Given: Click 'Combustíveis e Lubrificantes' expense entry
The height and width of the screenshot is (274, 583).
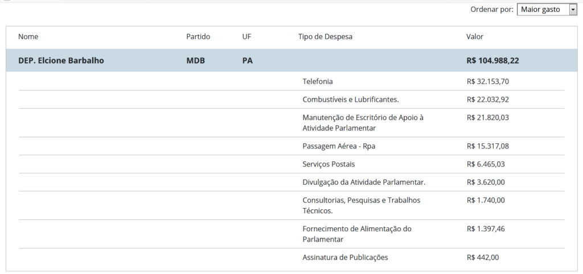Looking at the screenshot, I should (x=350, y=99).
